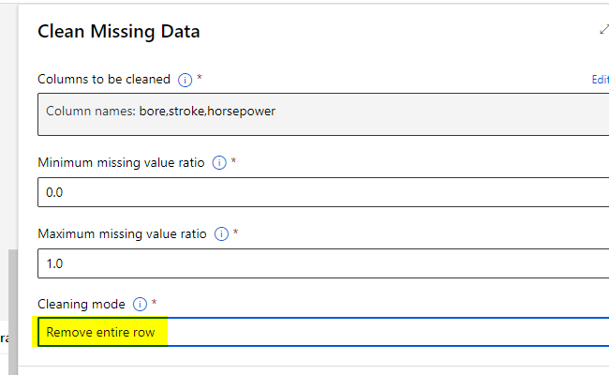Click info icon beside Columns to be cleaned
The width and height of the screenshot is (609, 375).
point(185,81)
